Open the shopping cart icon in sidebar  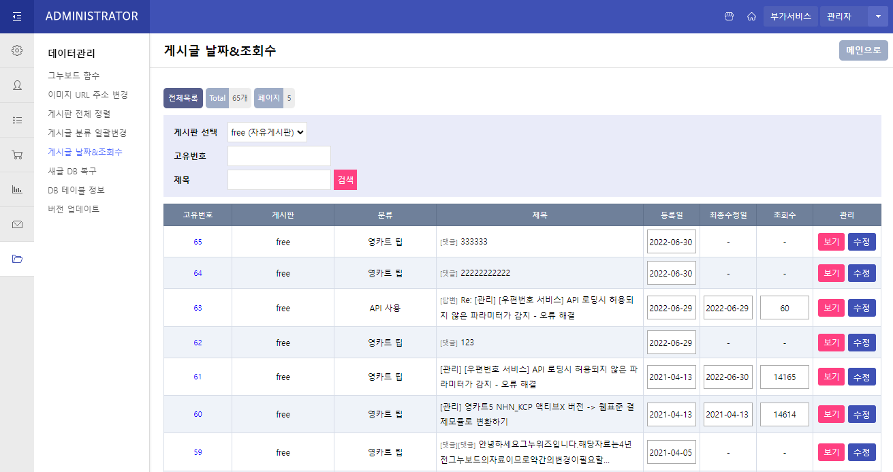tap(17, 155)
